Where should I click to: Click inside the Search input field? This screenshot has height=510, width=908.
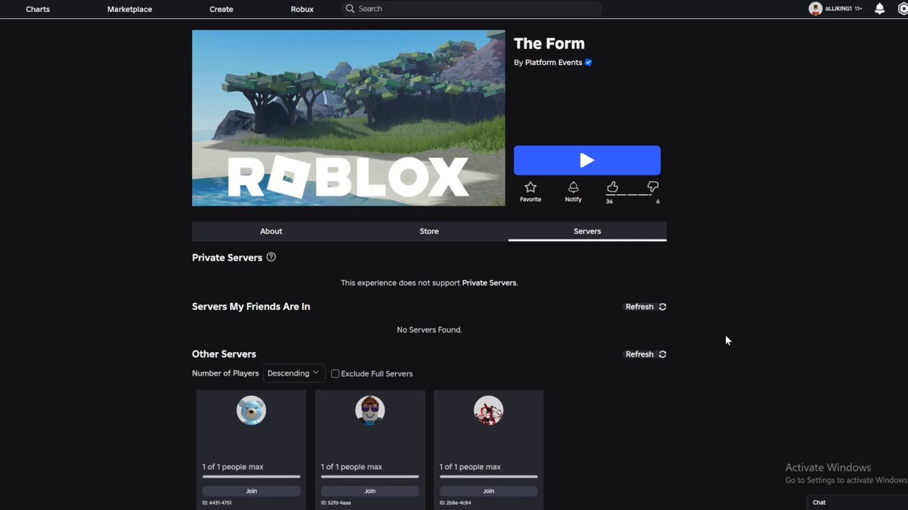point(471,9)
